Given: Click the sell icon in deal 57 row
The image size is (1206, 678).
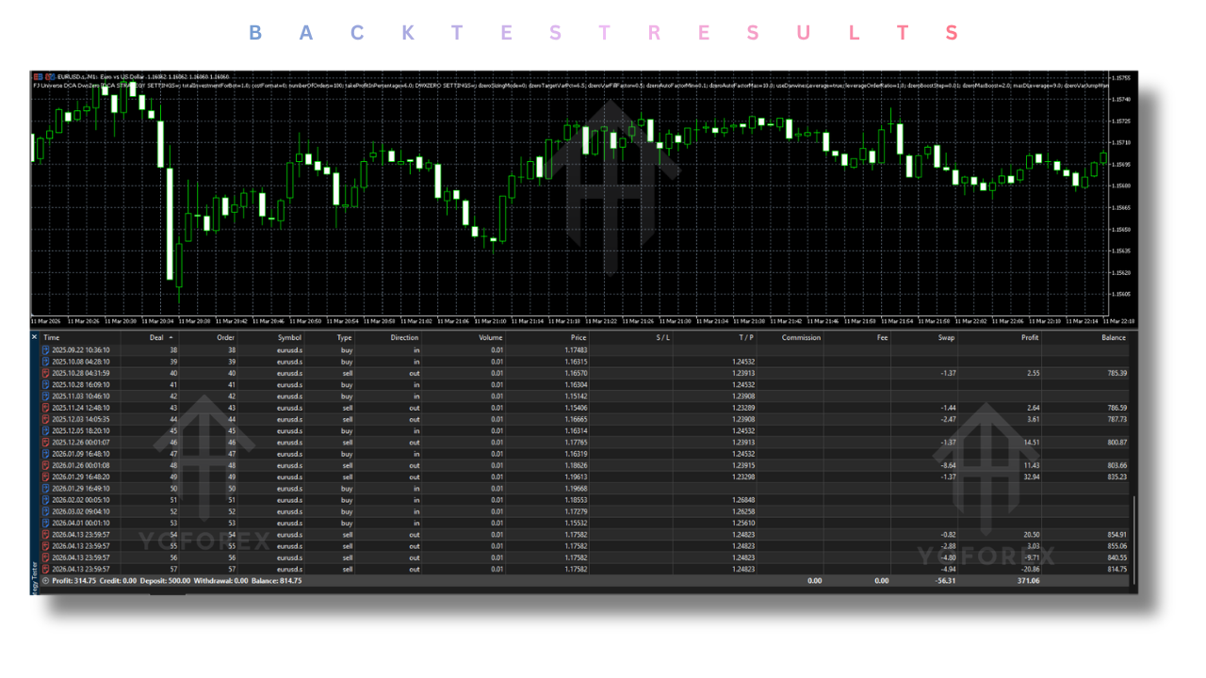Looking at the screenshot, I should [x=45, y=569].
